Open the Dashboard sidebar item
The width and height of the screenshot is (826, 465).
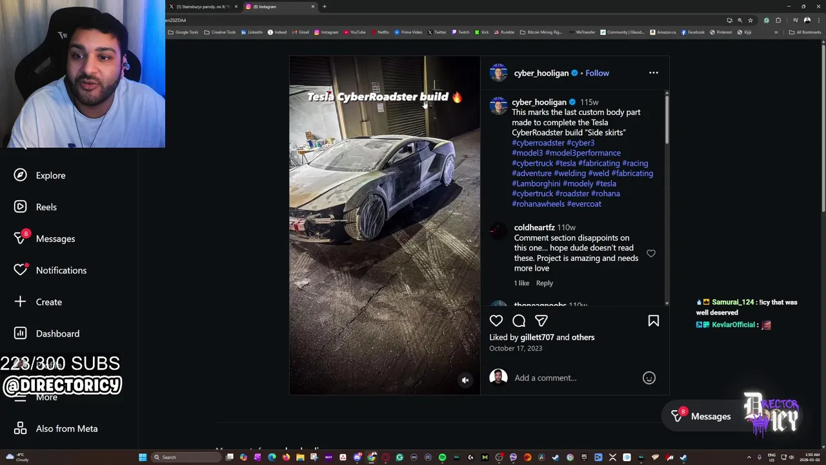47,333
